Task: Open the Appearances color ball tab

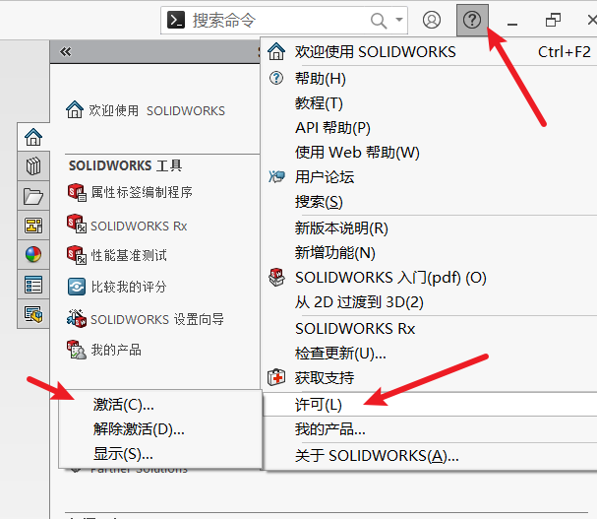Action: pyautogui.click(x=33, y=255)
